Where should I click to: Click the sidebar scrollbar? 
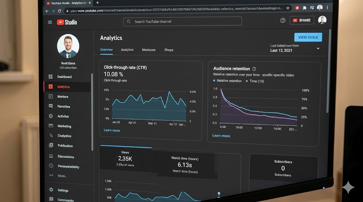click(92, 112)
